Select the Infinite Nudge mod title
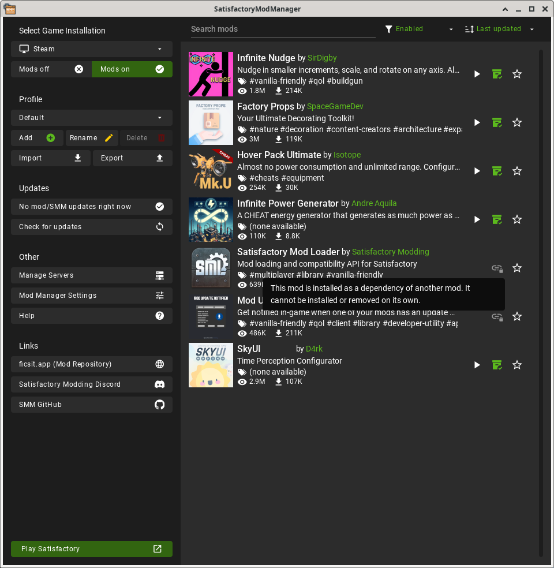Viewport: 554px width, 568px height. point(266,58)
